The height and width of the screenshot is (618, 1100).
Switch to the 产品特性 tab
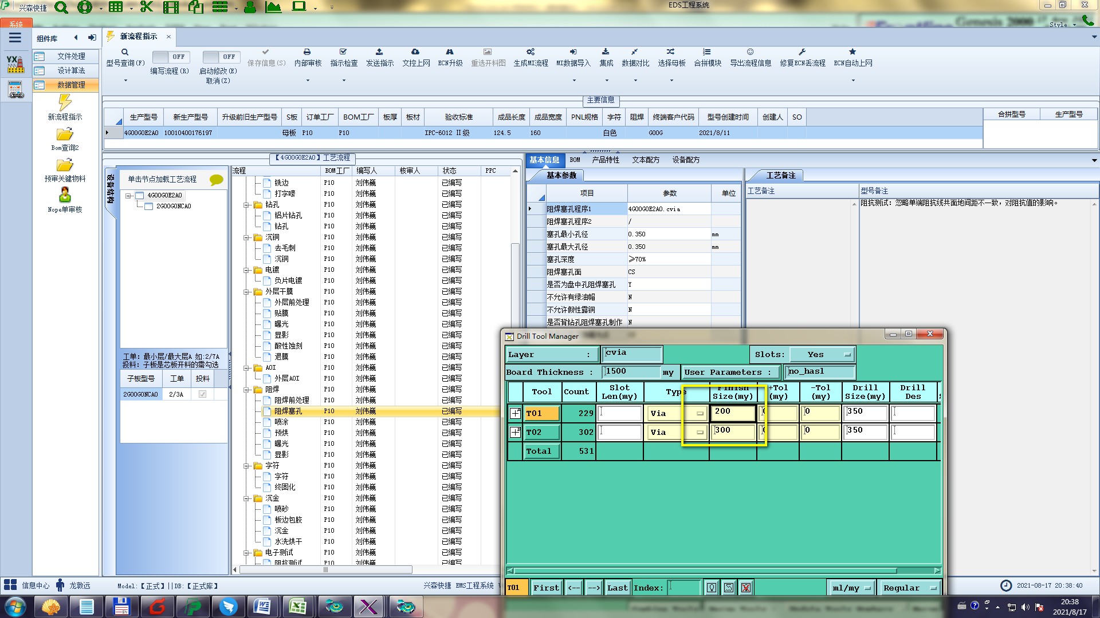click(x=605, y=160)
